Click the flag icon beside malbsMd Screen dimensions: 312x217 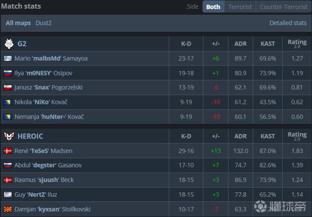tap(7, 58)
